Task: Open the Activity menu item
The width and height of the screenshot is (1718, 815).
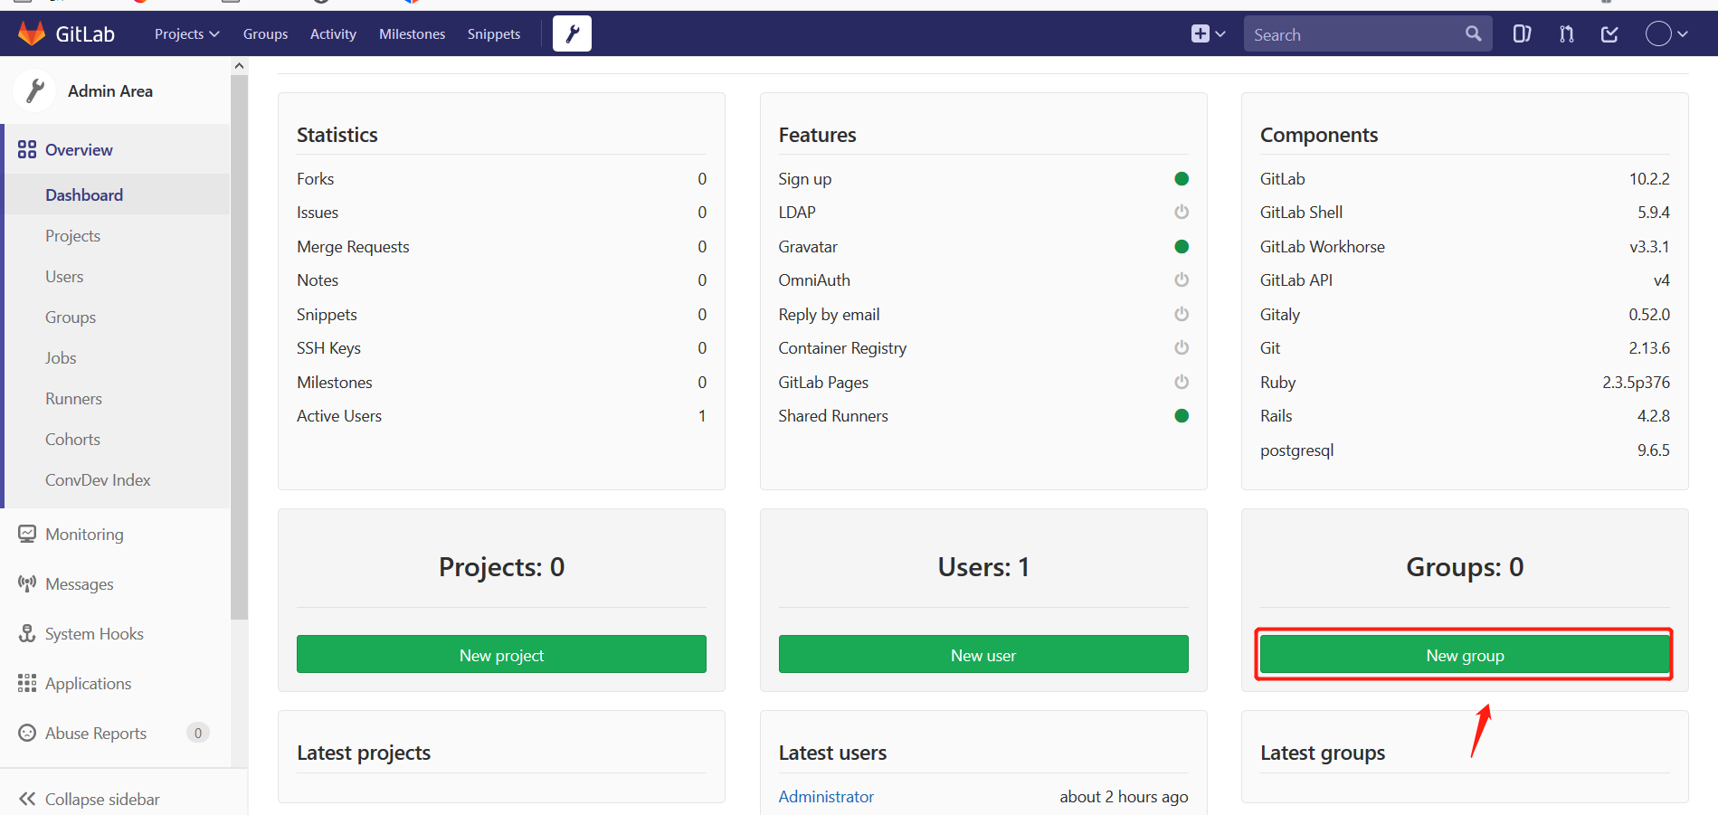Action: point(333,33)
